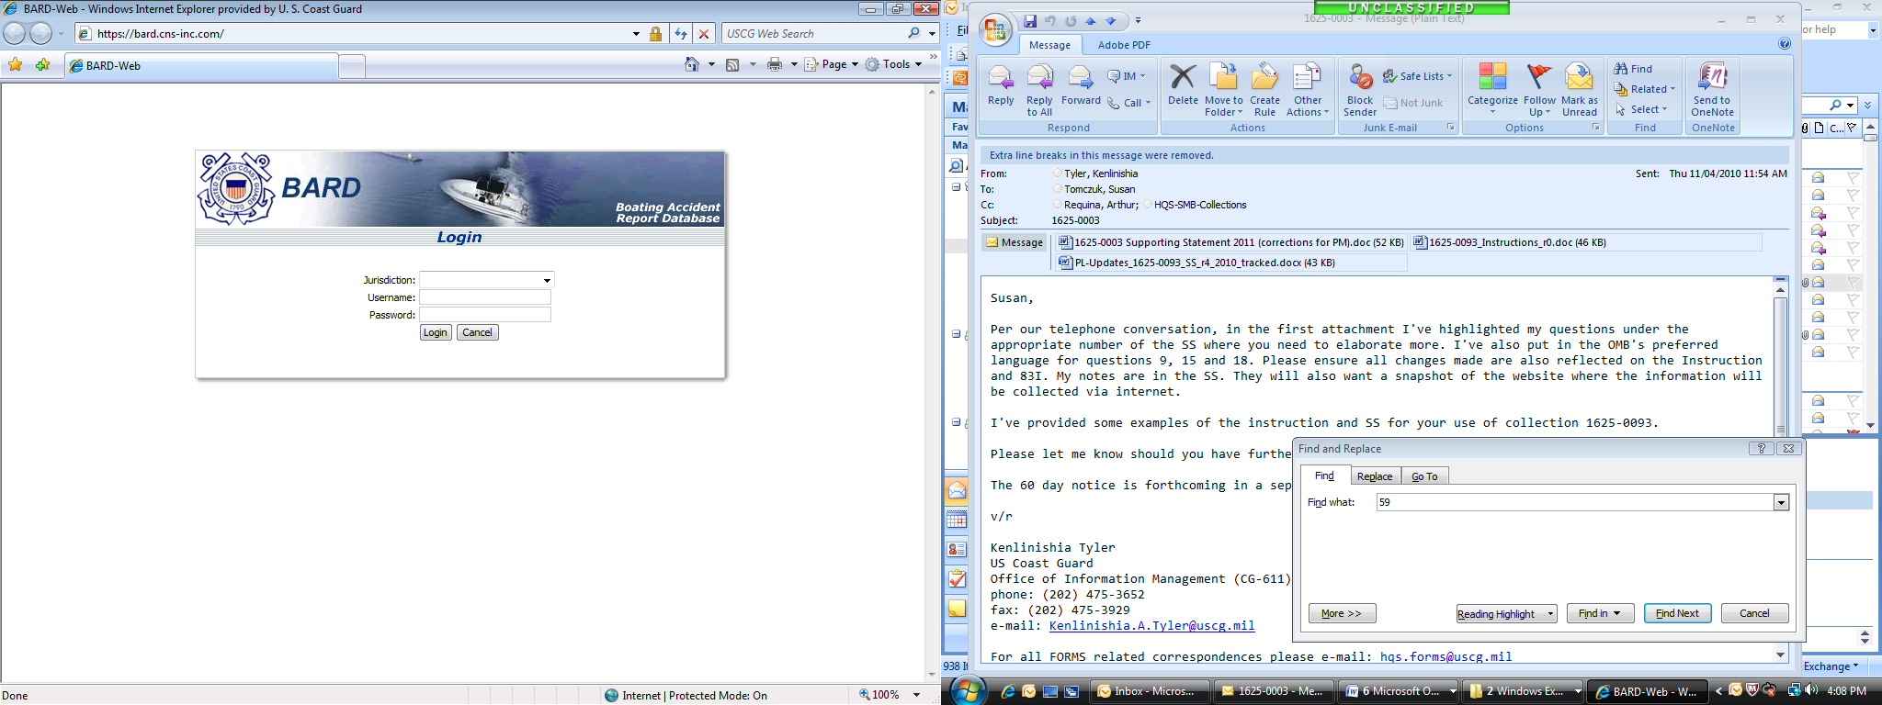Click the Login button on BARD page
Image resolution: width=1882 pixels, height=705 pixels.
click(436, 332)
